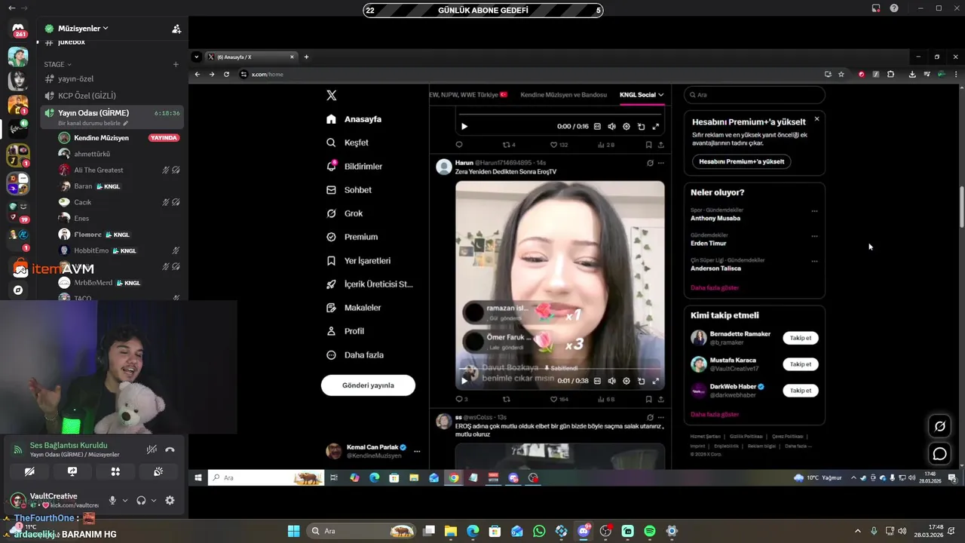The width and height of the screenshot is (965, 543).
Task: Open Sohbet messages
Action: tap(349, 190)
